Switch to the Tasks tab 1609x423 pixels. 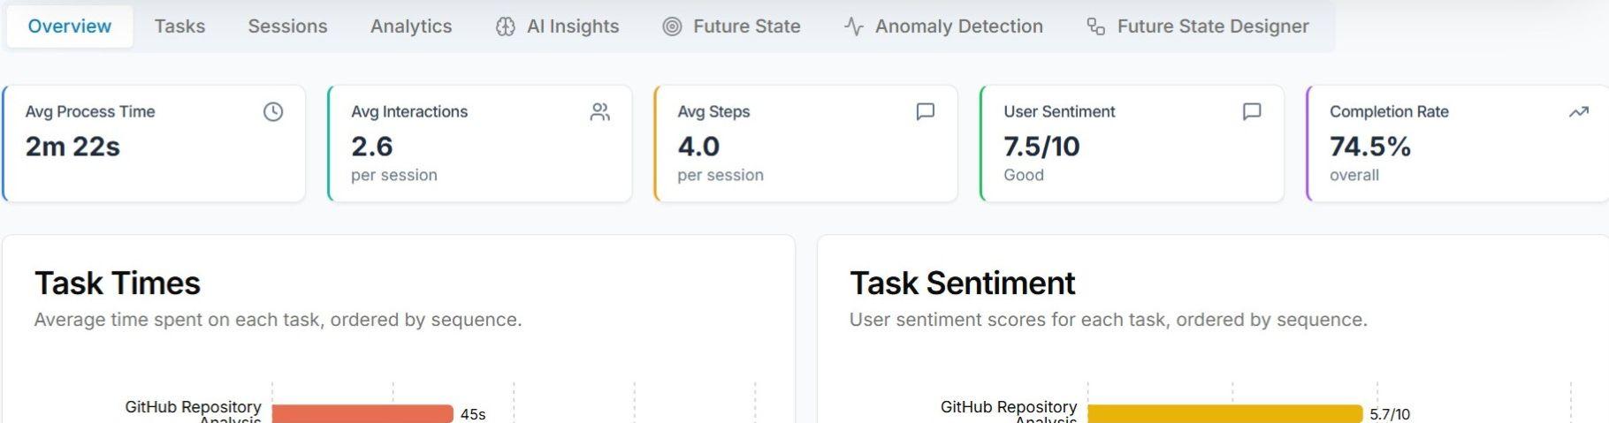pyautogui.click(x=179, y=26)
